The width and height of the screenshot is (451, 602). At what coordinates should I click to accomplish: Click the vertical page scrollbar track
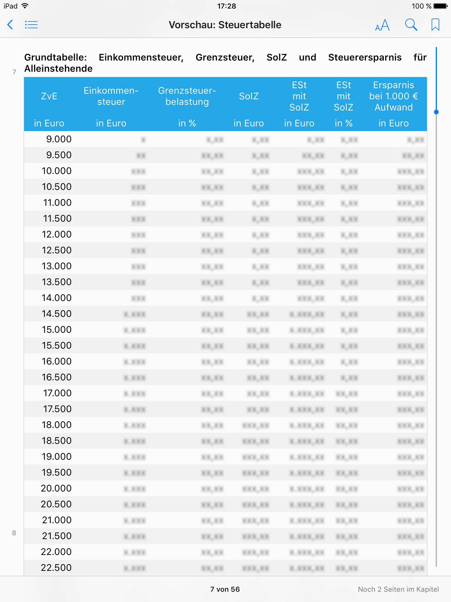436,323
